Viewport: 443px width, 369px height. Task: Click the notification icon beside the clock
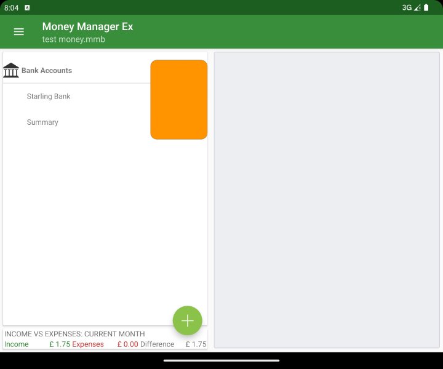pos(27,7)
